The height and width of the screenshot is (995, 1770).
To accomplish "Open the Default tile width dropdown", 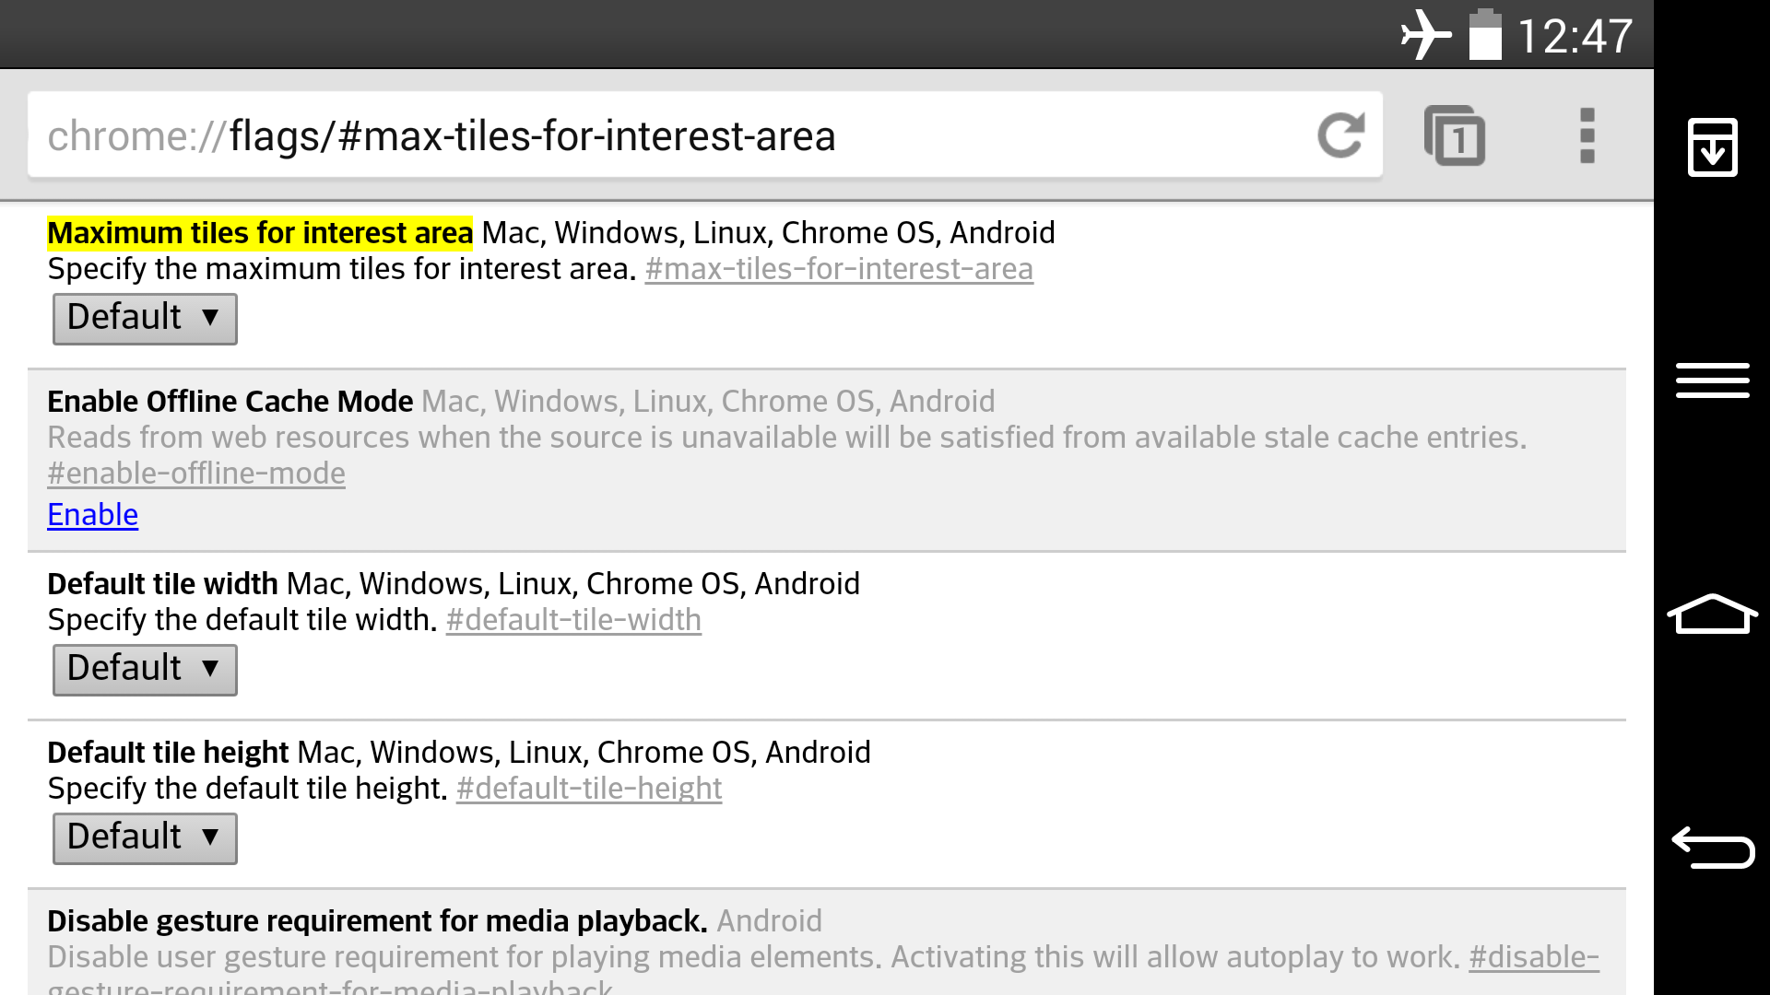I will tap(145, 670).
